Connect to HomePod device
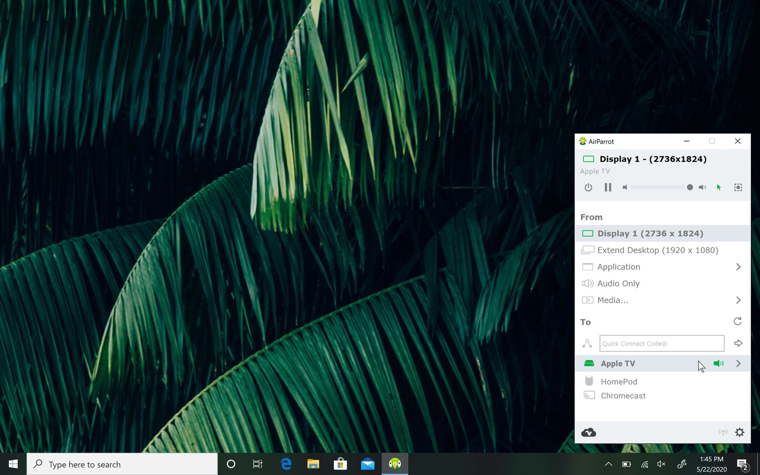This screenshot has width=760, height=475. point(619,382)
